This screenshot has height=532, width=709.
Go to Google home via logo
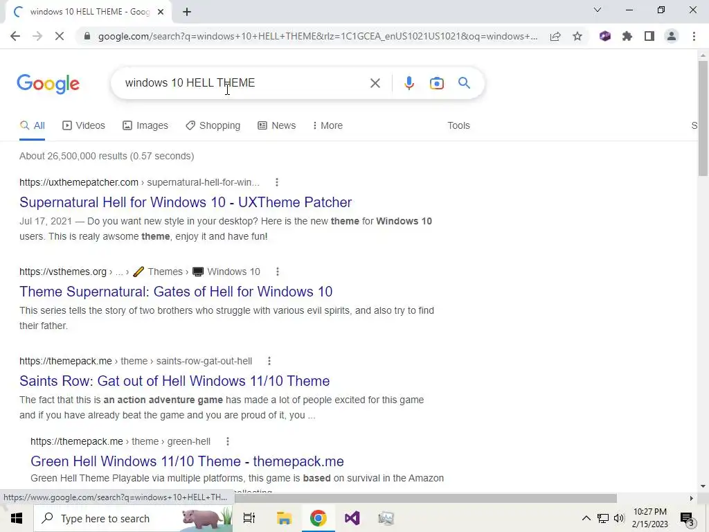(x=48, y=84)
